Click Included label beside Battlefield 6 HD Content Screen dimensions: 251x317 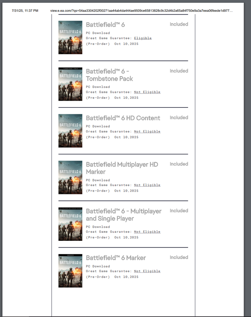179,118
